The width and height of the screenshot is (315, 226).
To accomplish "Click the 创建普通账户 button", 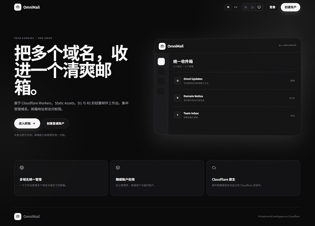I will point(55,123).
